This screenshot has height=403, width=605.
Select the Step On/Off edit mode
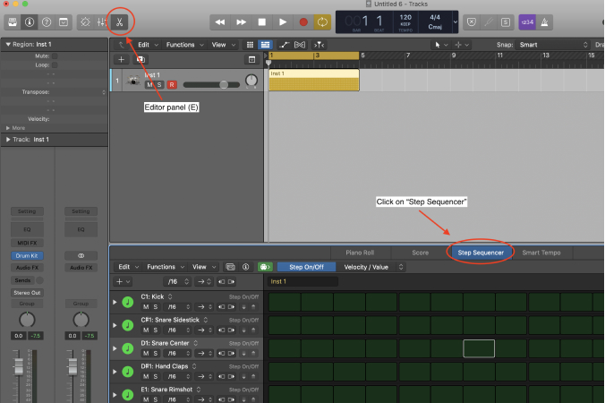pyautogui.click(x=306, y=267)
